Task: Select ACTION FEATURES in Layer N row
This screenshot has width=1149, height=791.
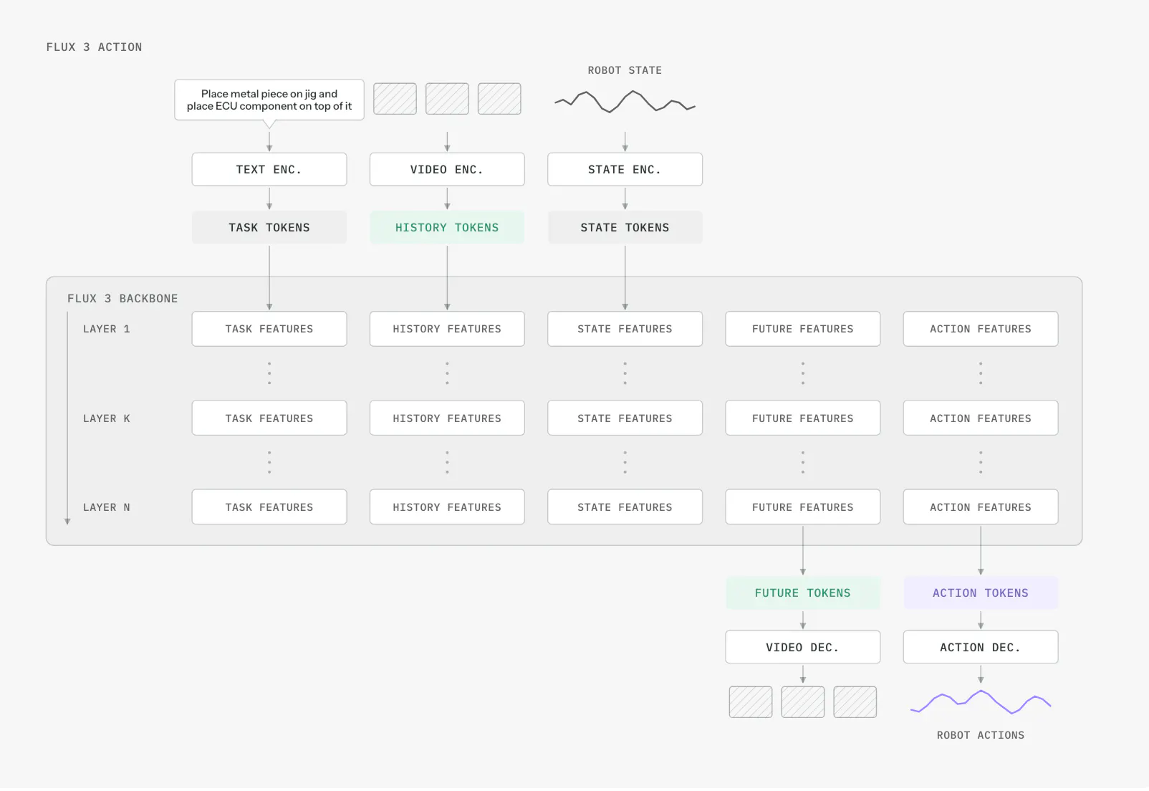Action: click(981, 507)
